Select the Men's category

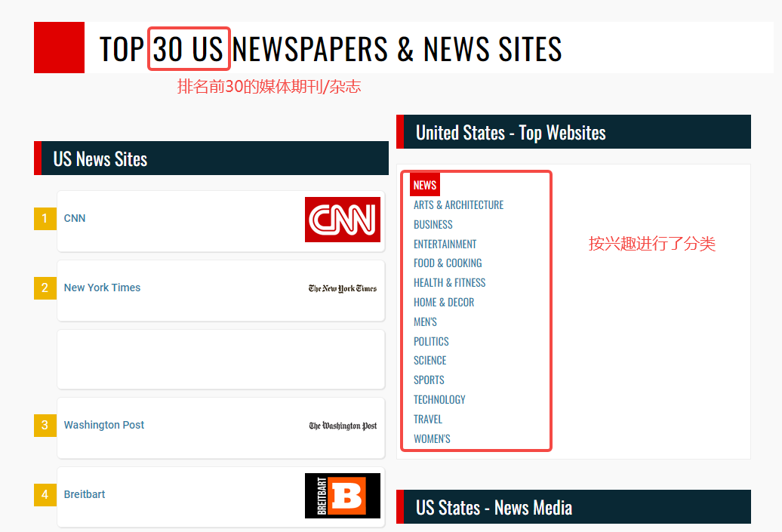pos(425,321)
